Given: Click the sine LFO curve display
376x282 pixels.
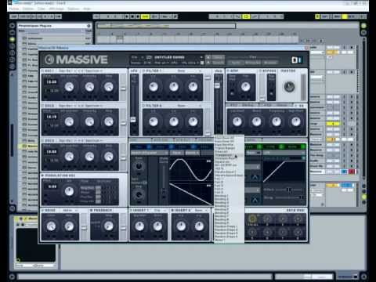Looking at the screenshot, I should [x=191, y=169].
